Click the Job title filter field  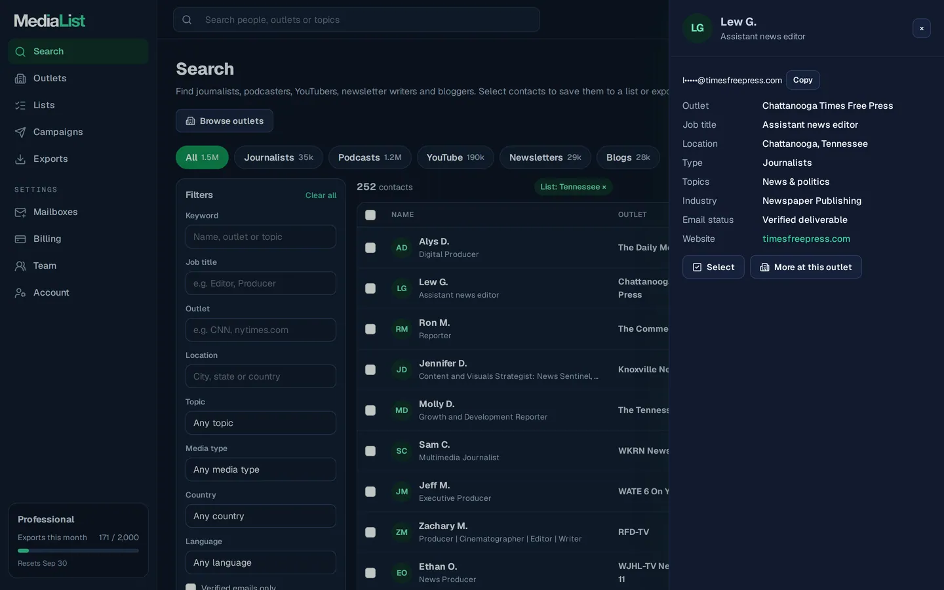click(261, 283)
